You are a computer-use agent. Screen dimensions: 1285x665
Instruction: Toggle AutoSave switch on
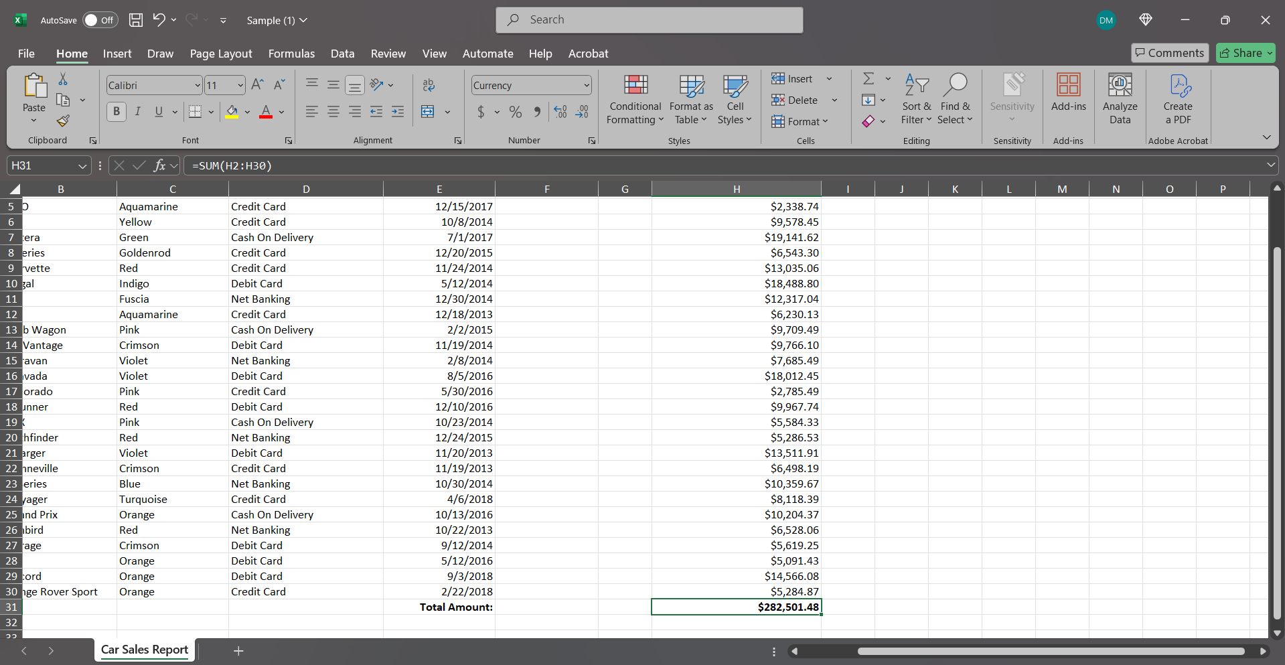point(100,20)
